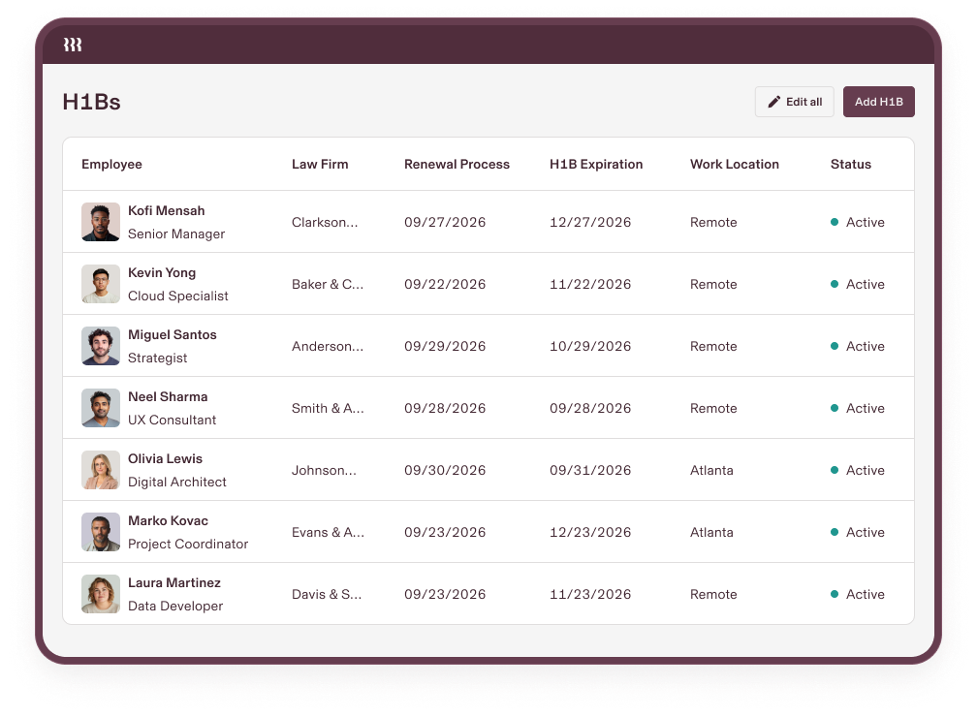Click Kofi Mensah's Active status
This screenshot has height=717, width=977.
pos(858,222)
